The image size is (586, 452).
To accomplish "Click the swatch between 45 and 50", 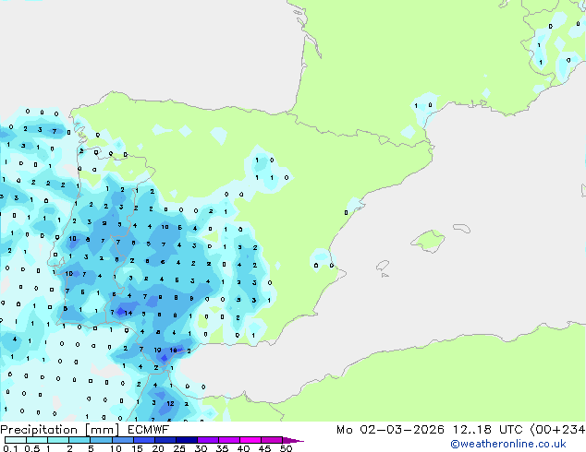I will [x=272, y=440].
